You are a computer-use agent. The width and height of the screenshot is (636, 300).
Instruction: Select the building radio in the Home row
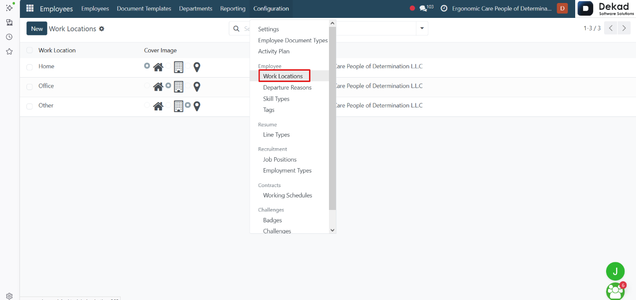coord(168,66)
